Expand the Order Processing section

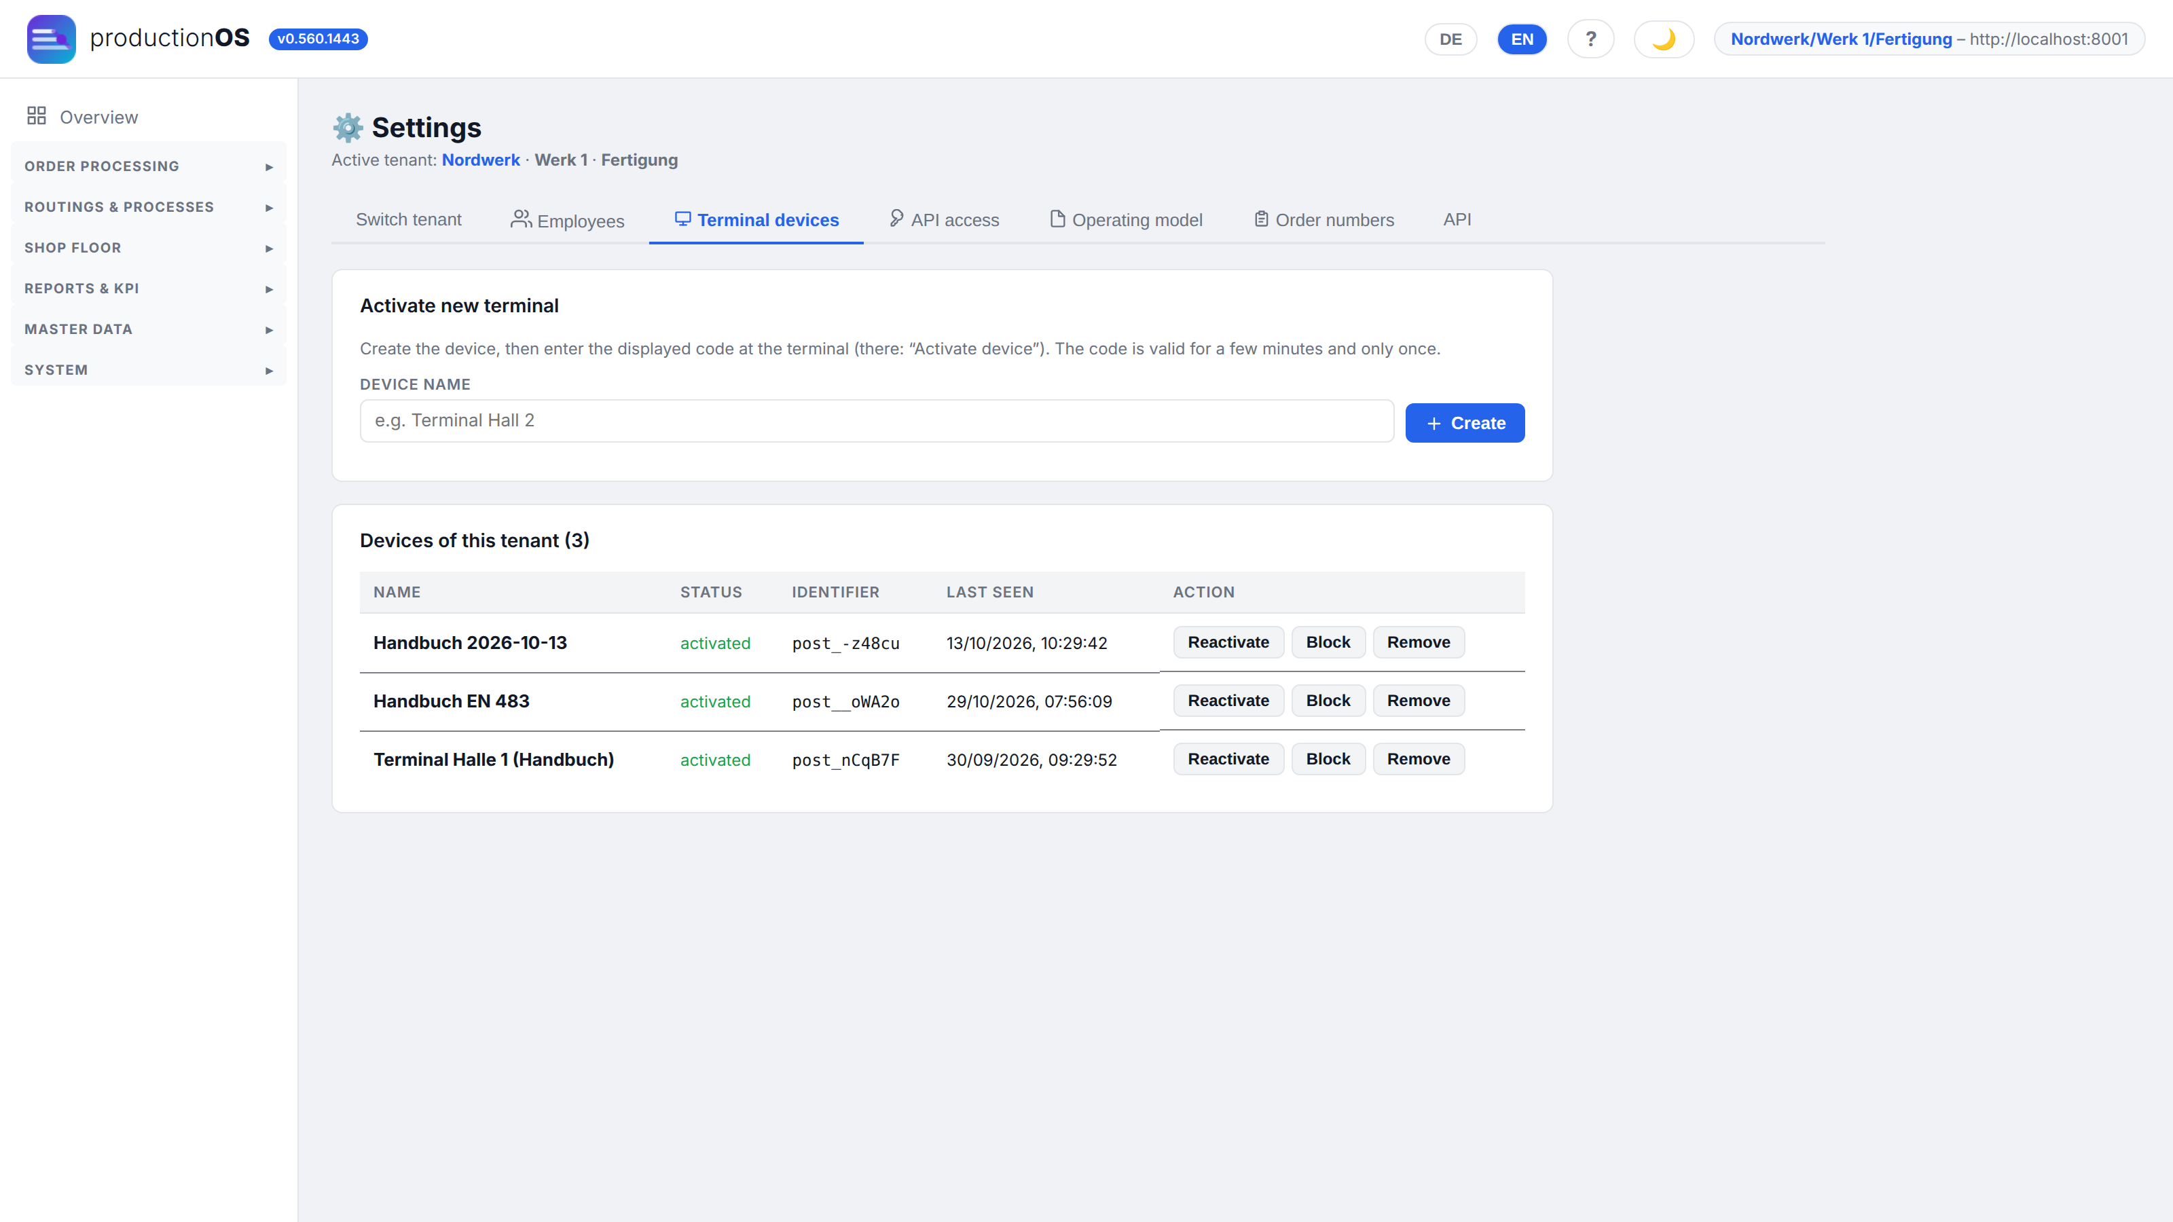149,166
